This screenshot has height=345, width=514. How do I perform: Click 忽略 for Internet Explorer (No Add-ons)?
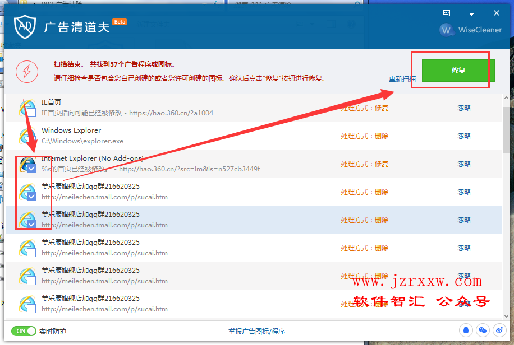coord(464,164)
